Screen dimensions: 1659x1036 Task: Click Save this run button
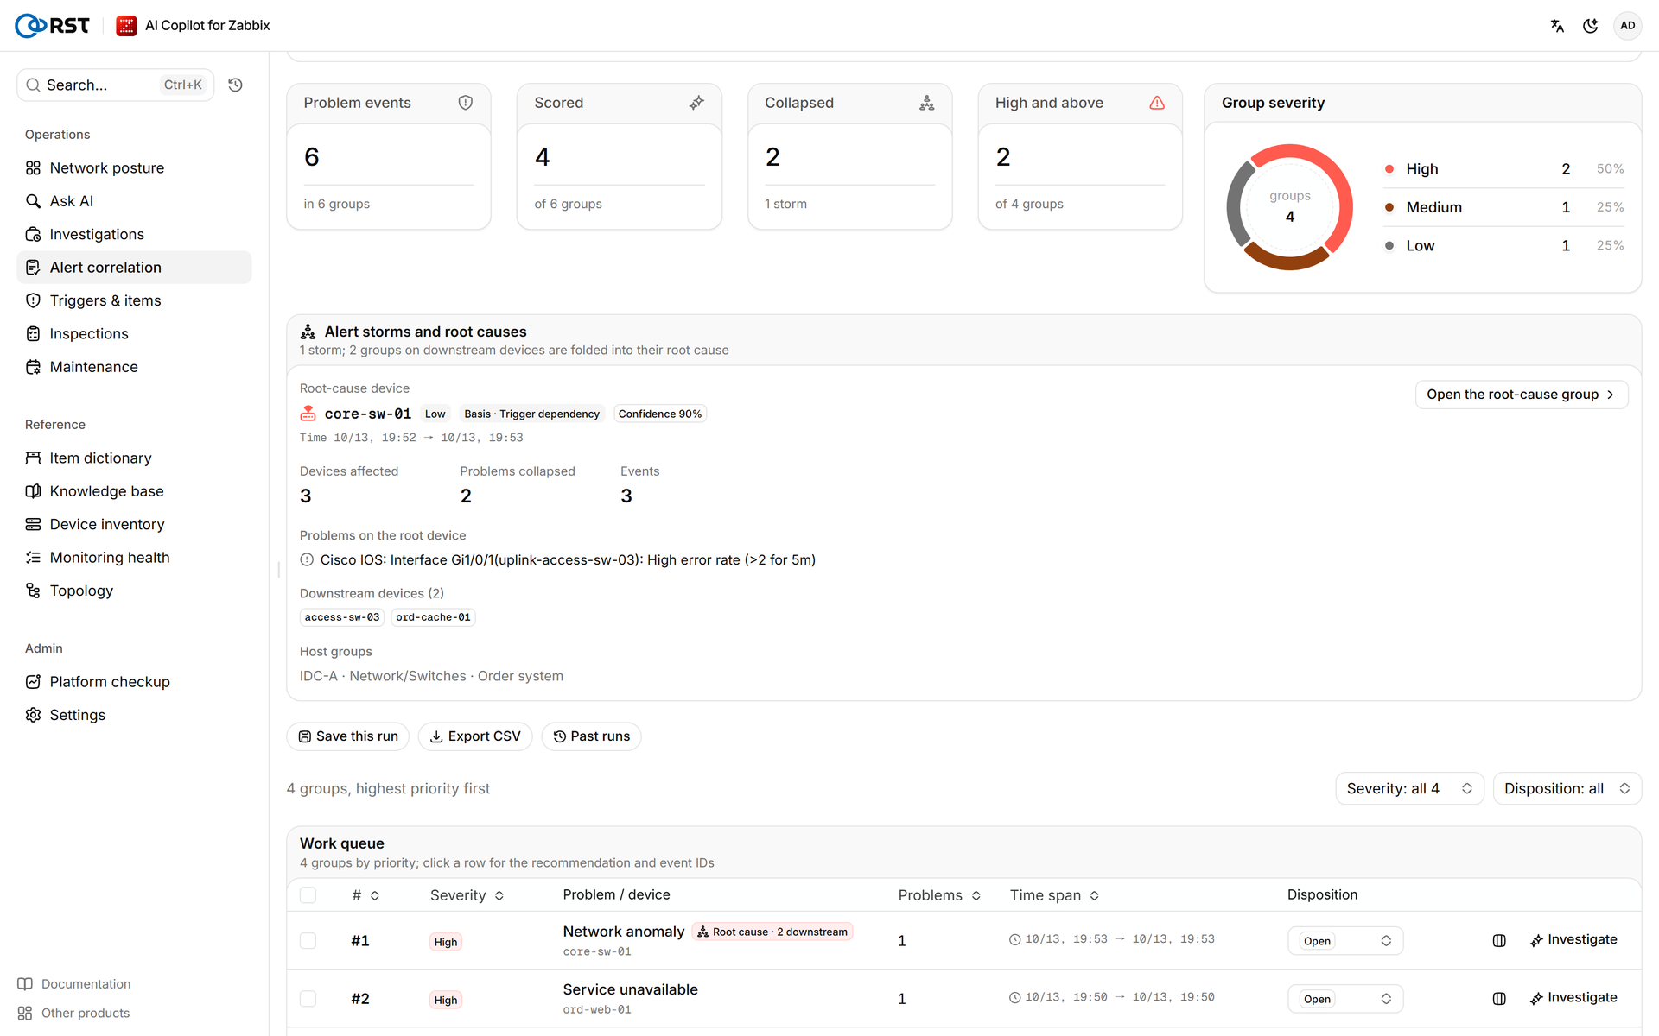point(348,736)
